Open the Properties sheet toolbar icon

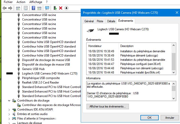tap(26, 8)
